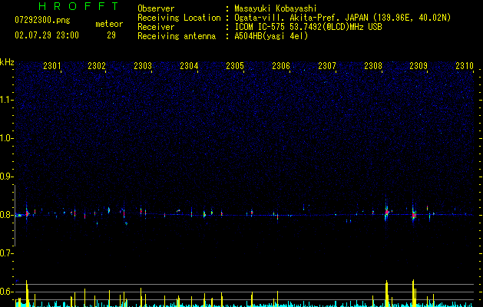
Task: Click the meteor count label
Action: (109, 24)
